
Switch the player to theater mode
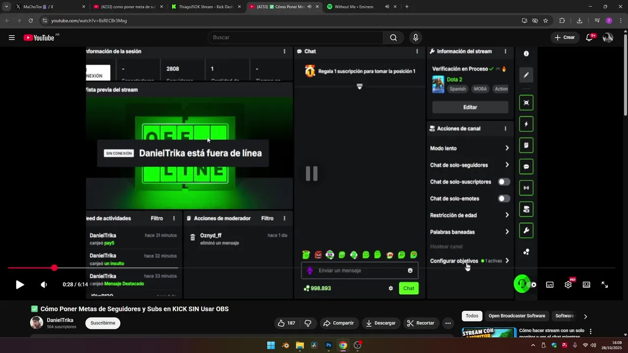click(586, 285)
